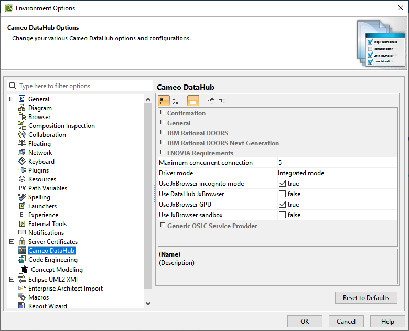Sort options alphabetically with A-Z button
The height and width of the screenshot is (331, 409).
coord(175,101)
